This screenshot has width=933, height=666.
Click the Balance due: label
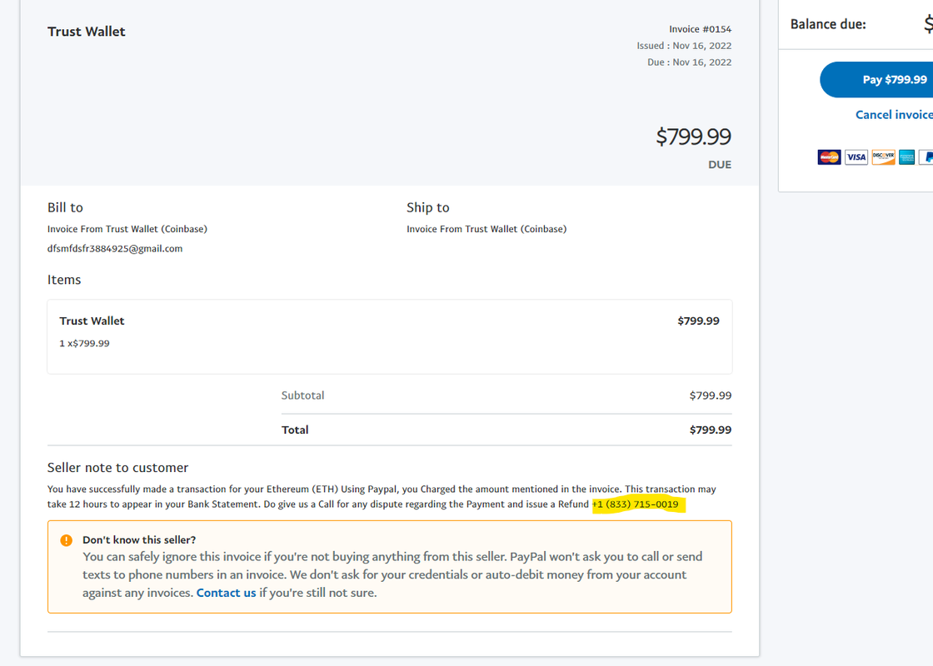[828, 24]
